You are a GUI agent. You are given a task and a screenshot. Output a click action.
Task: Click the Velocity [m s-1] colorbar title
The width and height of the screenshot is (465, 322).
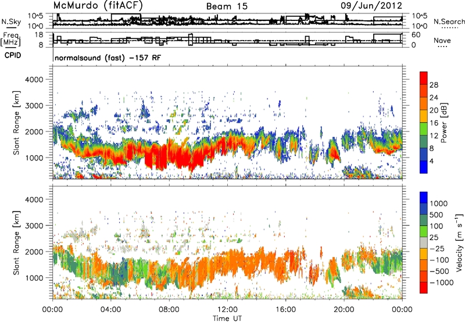point(459,242)
